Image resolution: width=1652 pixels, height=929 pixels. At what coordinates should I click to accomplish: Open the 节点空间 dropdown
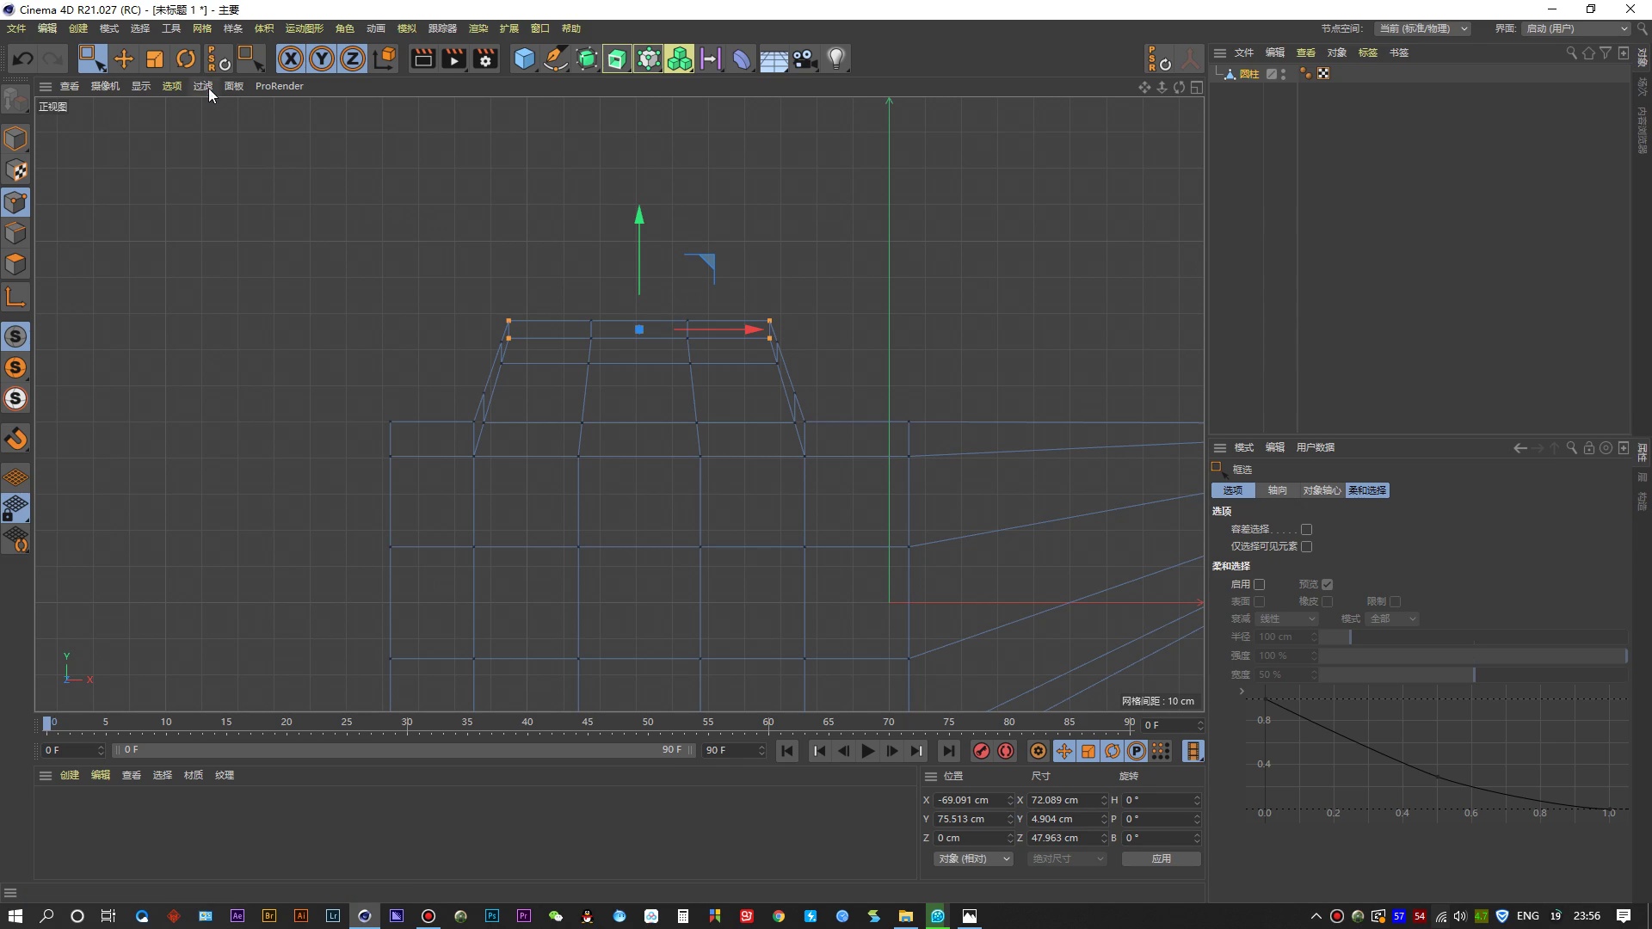[x=1421, y=28]
